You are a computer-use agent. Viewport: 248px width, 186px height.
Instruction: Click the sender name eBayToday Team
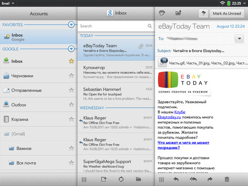(x=184, y=26)
